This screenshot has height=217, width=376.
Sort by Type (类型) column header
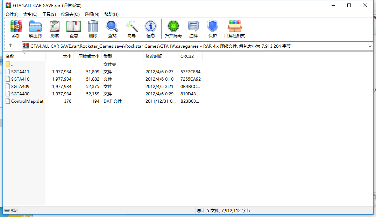tap(122, 56)
